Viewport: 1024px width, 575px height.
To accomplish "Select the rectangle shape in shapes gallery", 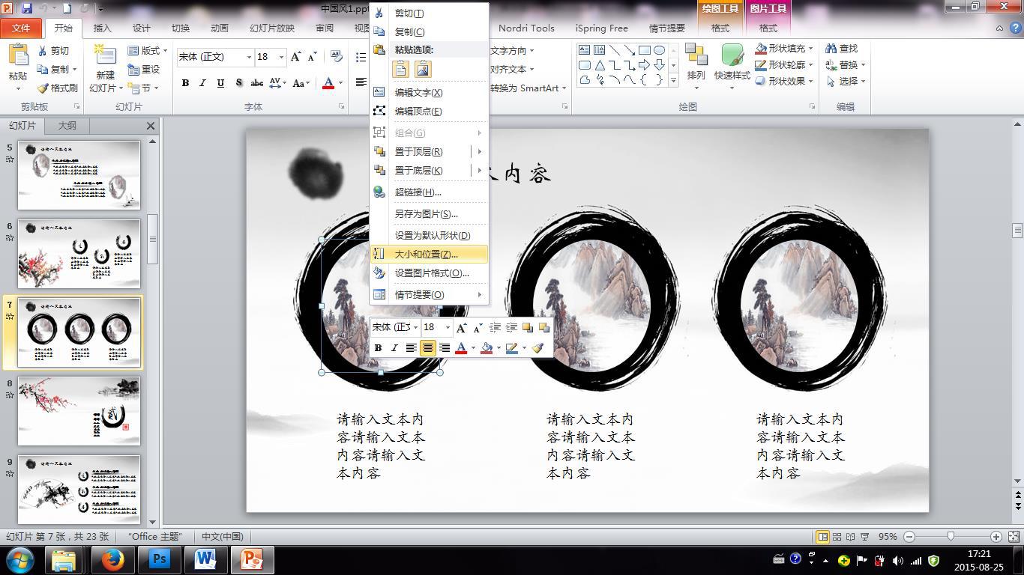I will coord(644,50).
